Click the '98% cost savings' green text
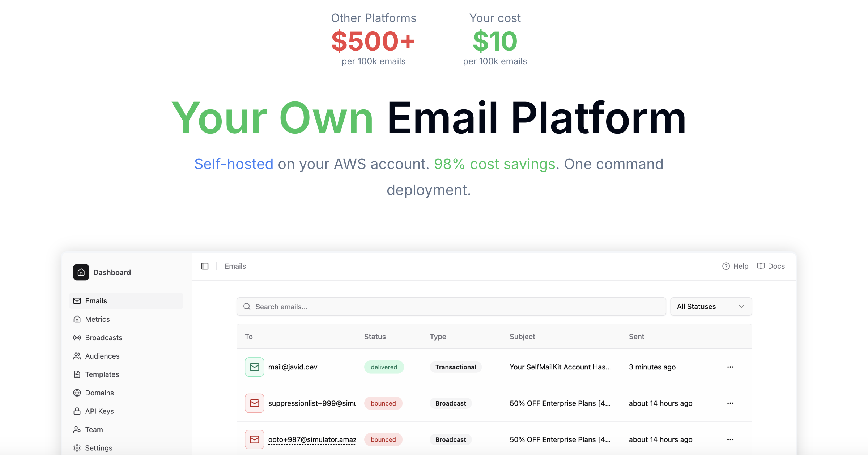This screenshot has height=455, width=868. click(494, 164)
